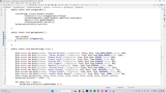Viewport: 166px width, 93px height.
Task: Open the weather widget on the taskbar
Action: click(x=6, y=91)
